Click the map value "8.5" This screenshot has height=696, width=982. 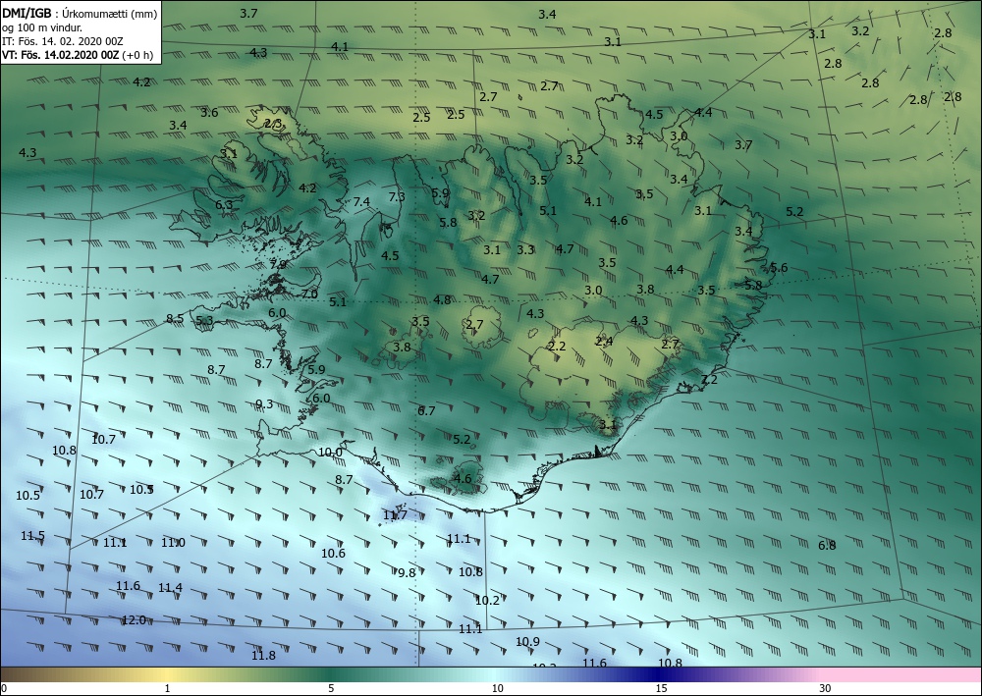point(176,319)
